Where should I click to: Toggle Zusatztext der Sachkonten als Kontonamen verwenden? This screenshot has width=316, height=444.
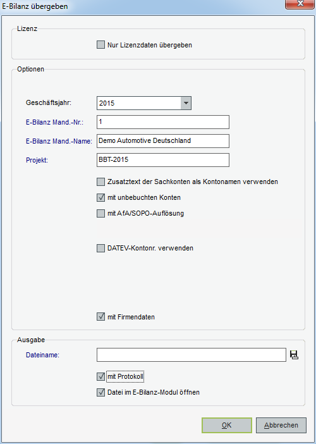pos(100,182)
